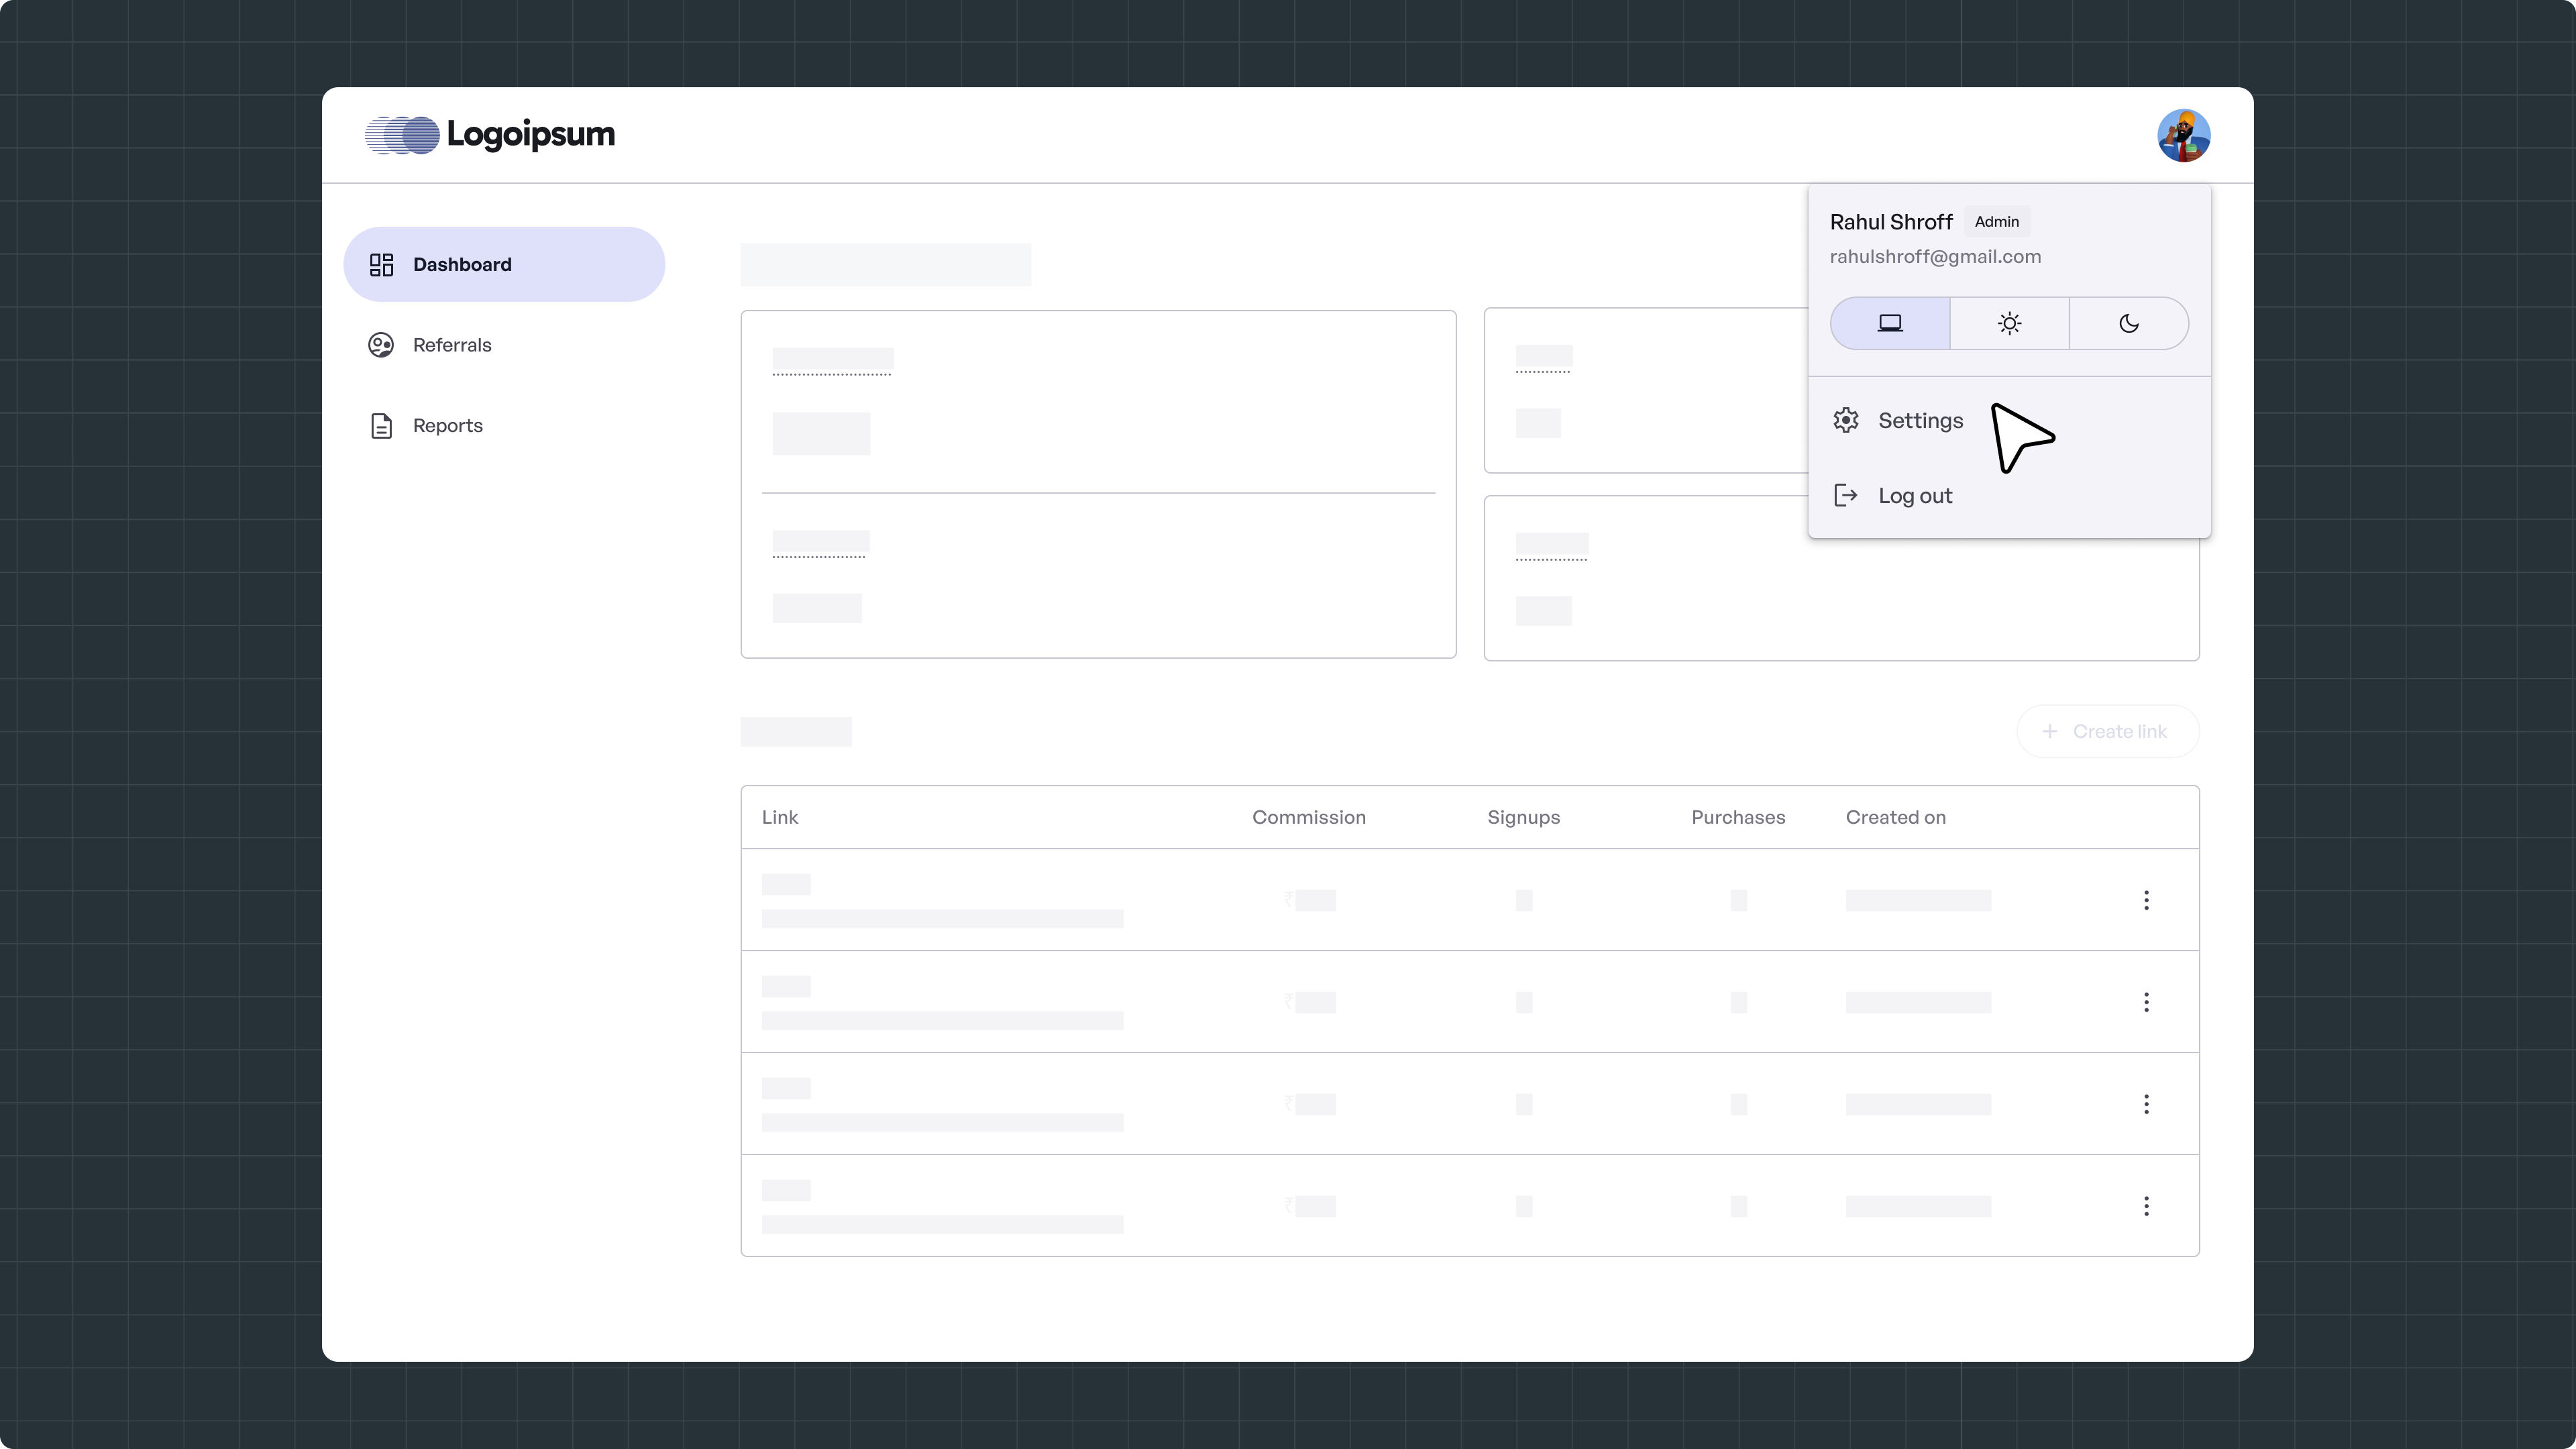2576x1449 pixels.
Task: Click the user avatar in header
Action: click(2183, 135)
